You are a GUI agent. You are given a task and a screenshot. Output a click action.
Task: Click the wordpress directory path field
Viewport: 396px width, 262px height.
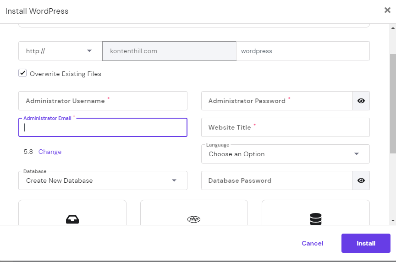(302, 51)
